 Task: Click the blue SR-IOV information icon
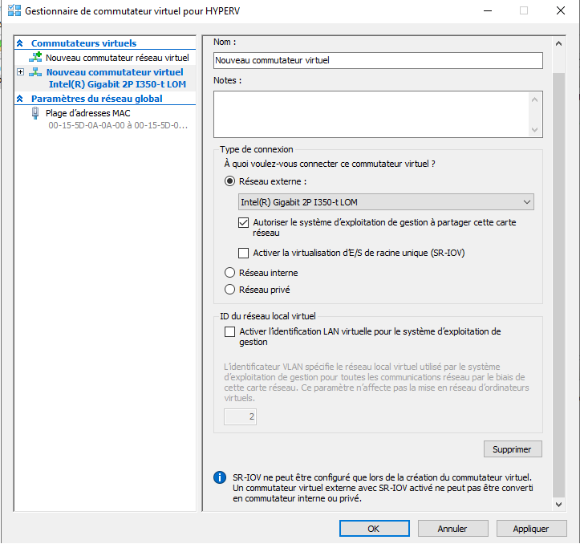pos(219,477)
